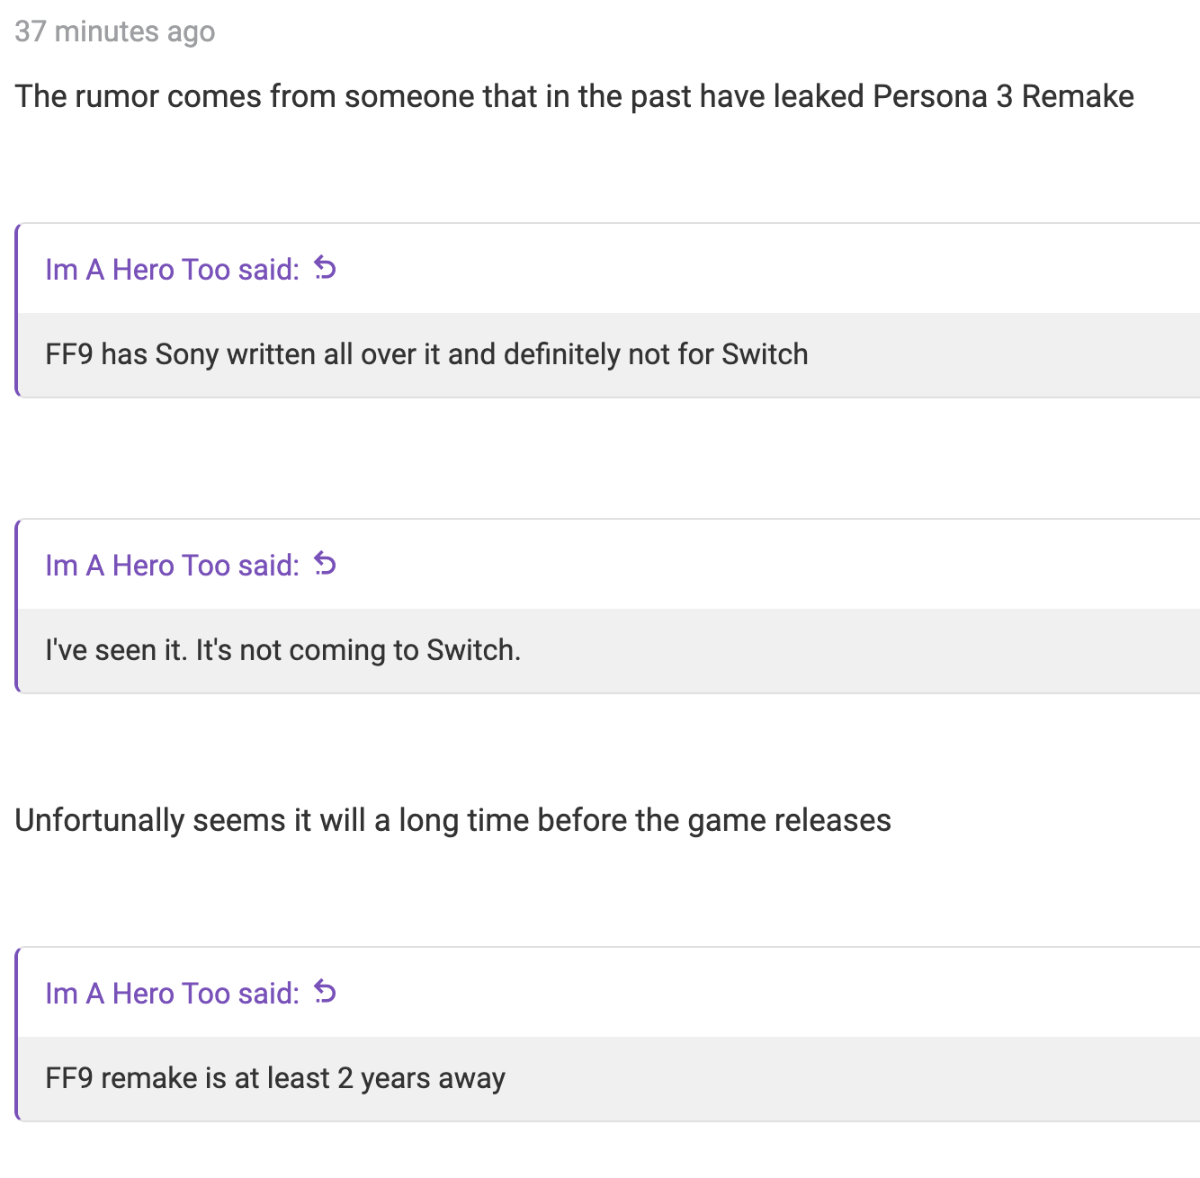The image size is (1200, 1178).
Task: Expand the quote "I've seen it. It's not coming to Switch."
Action: [x=609, y=650]
